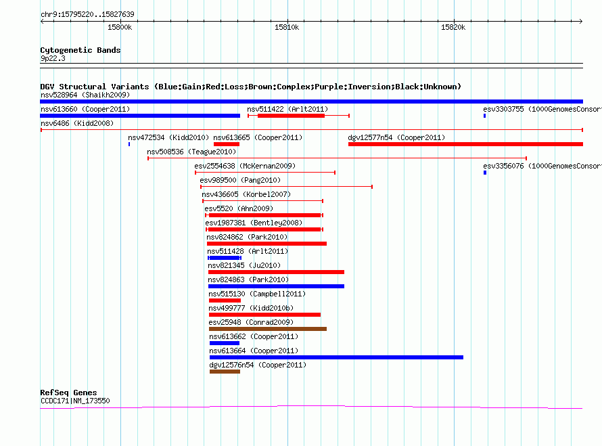
Task: Click the blue nsv824863 gain bar
Action: (x=276, y=286)
